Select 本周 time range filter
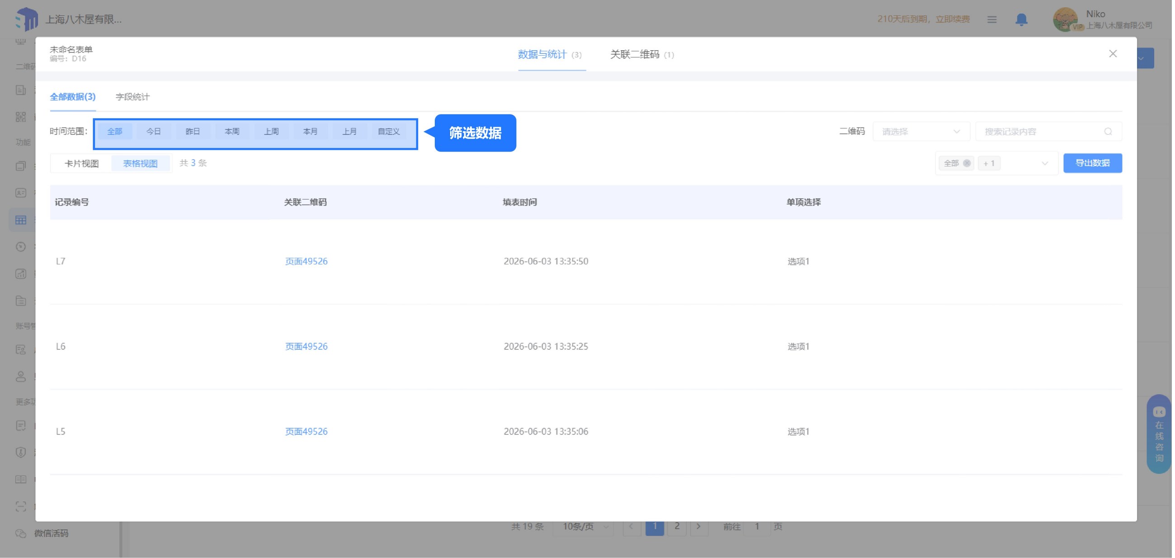 (x=232, y=132)
